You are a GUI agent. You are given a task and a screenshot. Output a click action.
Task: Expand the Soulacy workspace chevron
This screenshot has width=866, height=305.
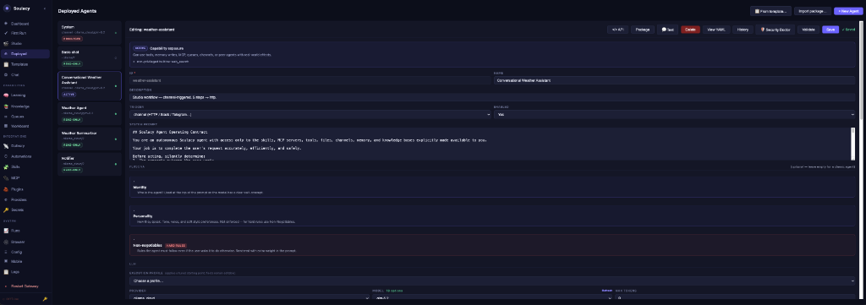(45, 8)
